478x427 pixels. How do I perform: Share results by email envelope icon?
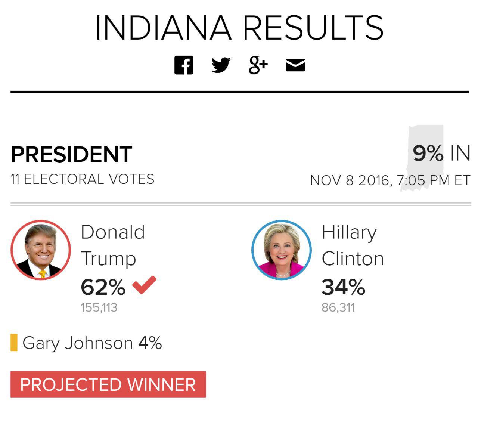click(x=295, y=65)
